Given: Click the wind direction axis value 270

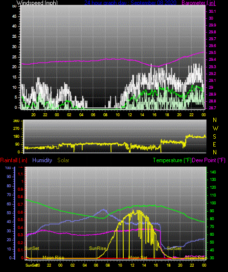Looking at the screenshot, I should click(x=17, y=129).
